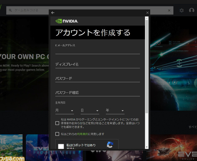Screen dimensions: 197x161
Task: Clear the game search box with X
Action: click(x=169, y=10)
